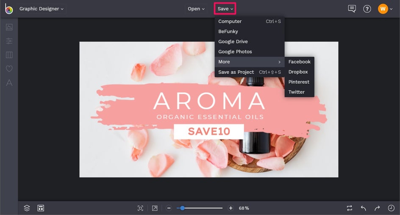Share to Facebook
The height and width of the screenshot is (215, 400).
[x=300, y=62]
